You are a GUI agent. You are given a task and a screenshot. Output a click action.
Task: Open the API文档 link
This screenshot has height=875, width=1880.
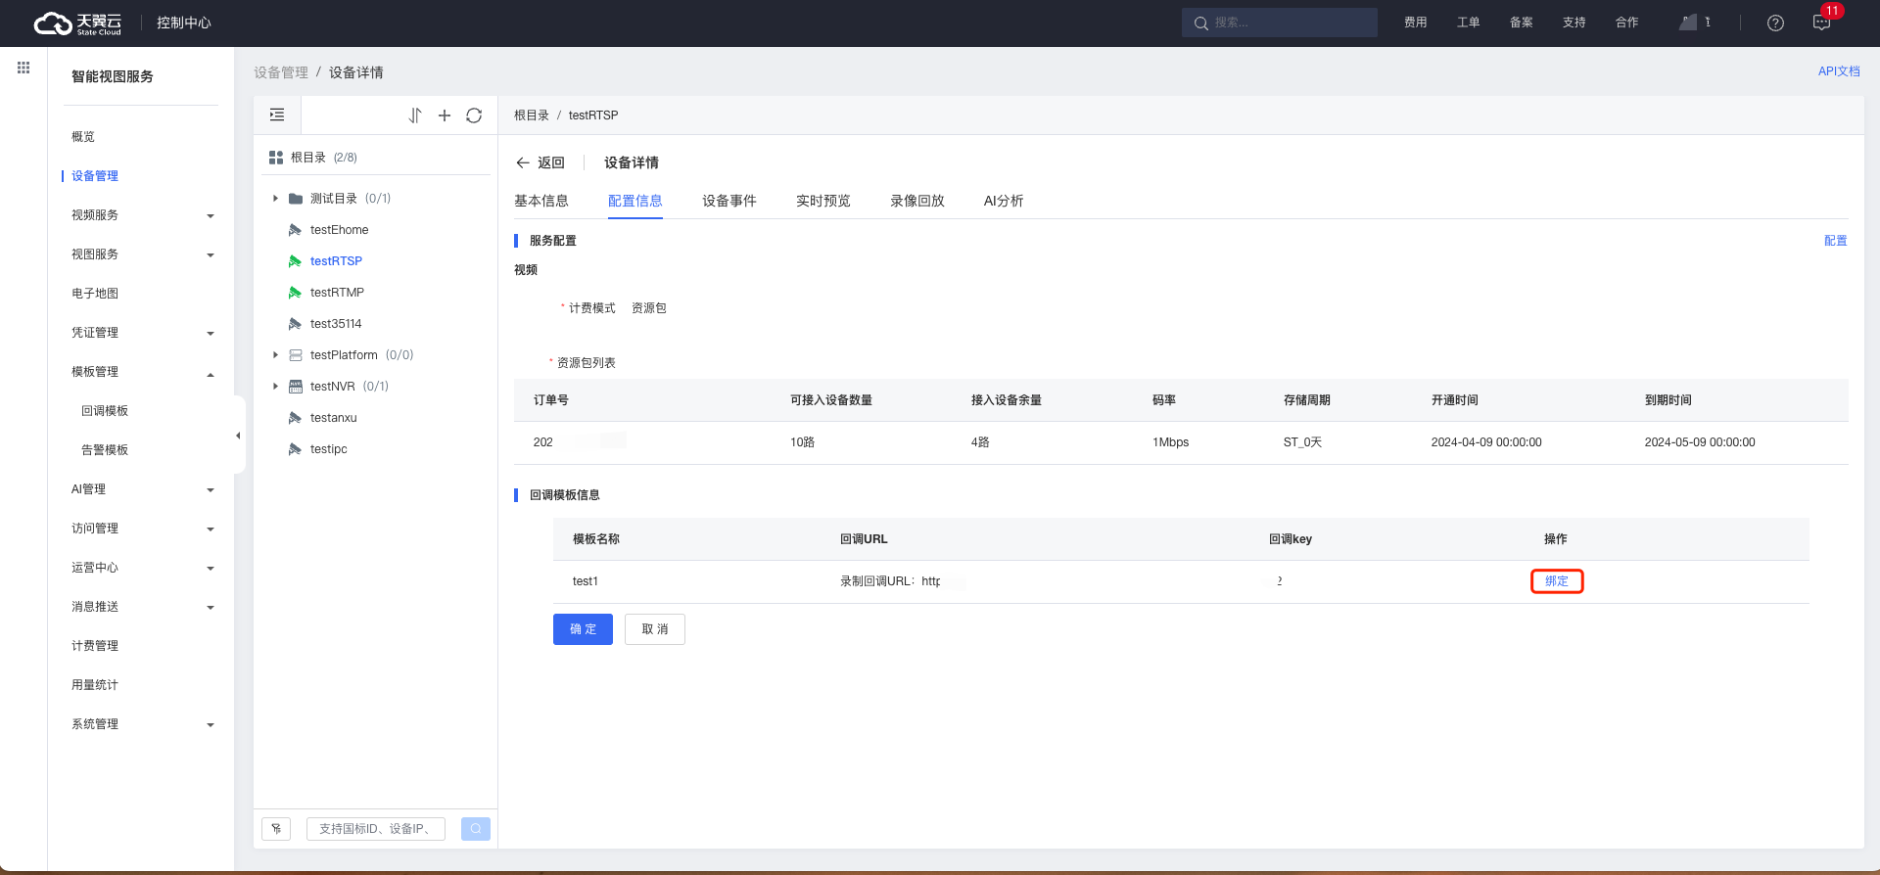1839,71
